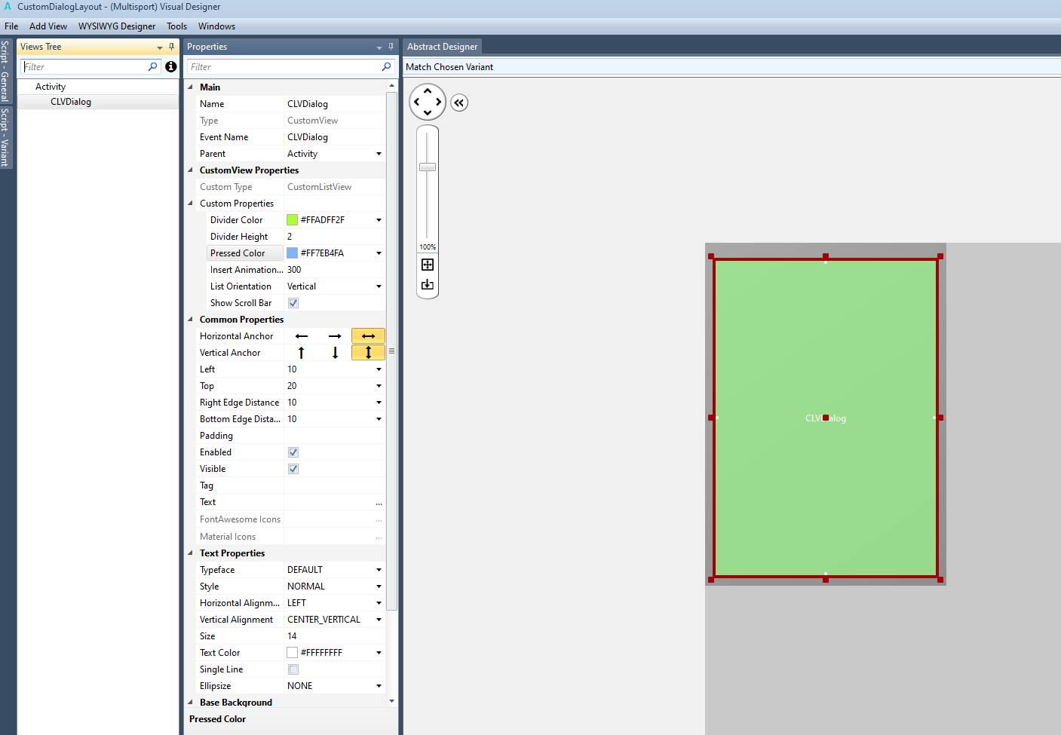Open Vertical Alignment dropdown

379,620
